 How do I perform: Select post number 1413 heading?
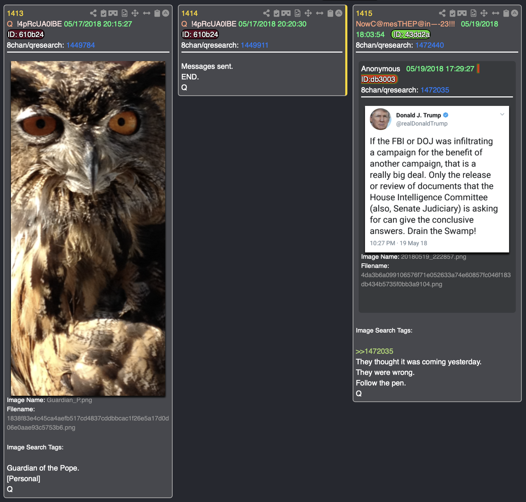[15, 13]
